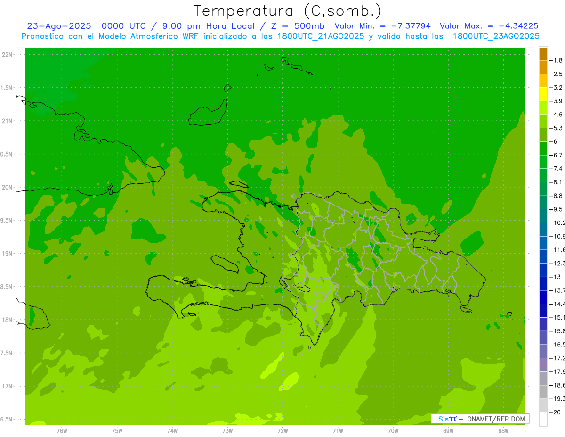Click the "18N" latitude label

pyautogui.click(x=7, y=320)
